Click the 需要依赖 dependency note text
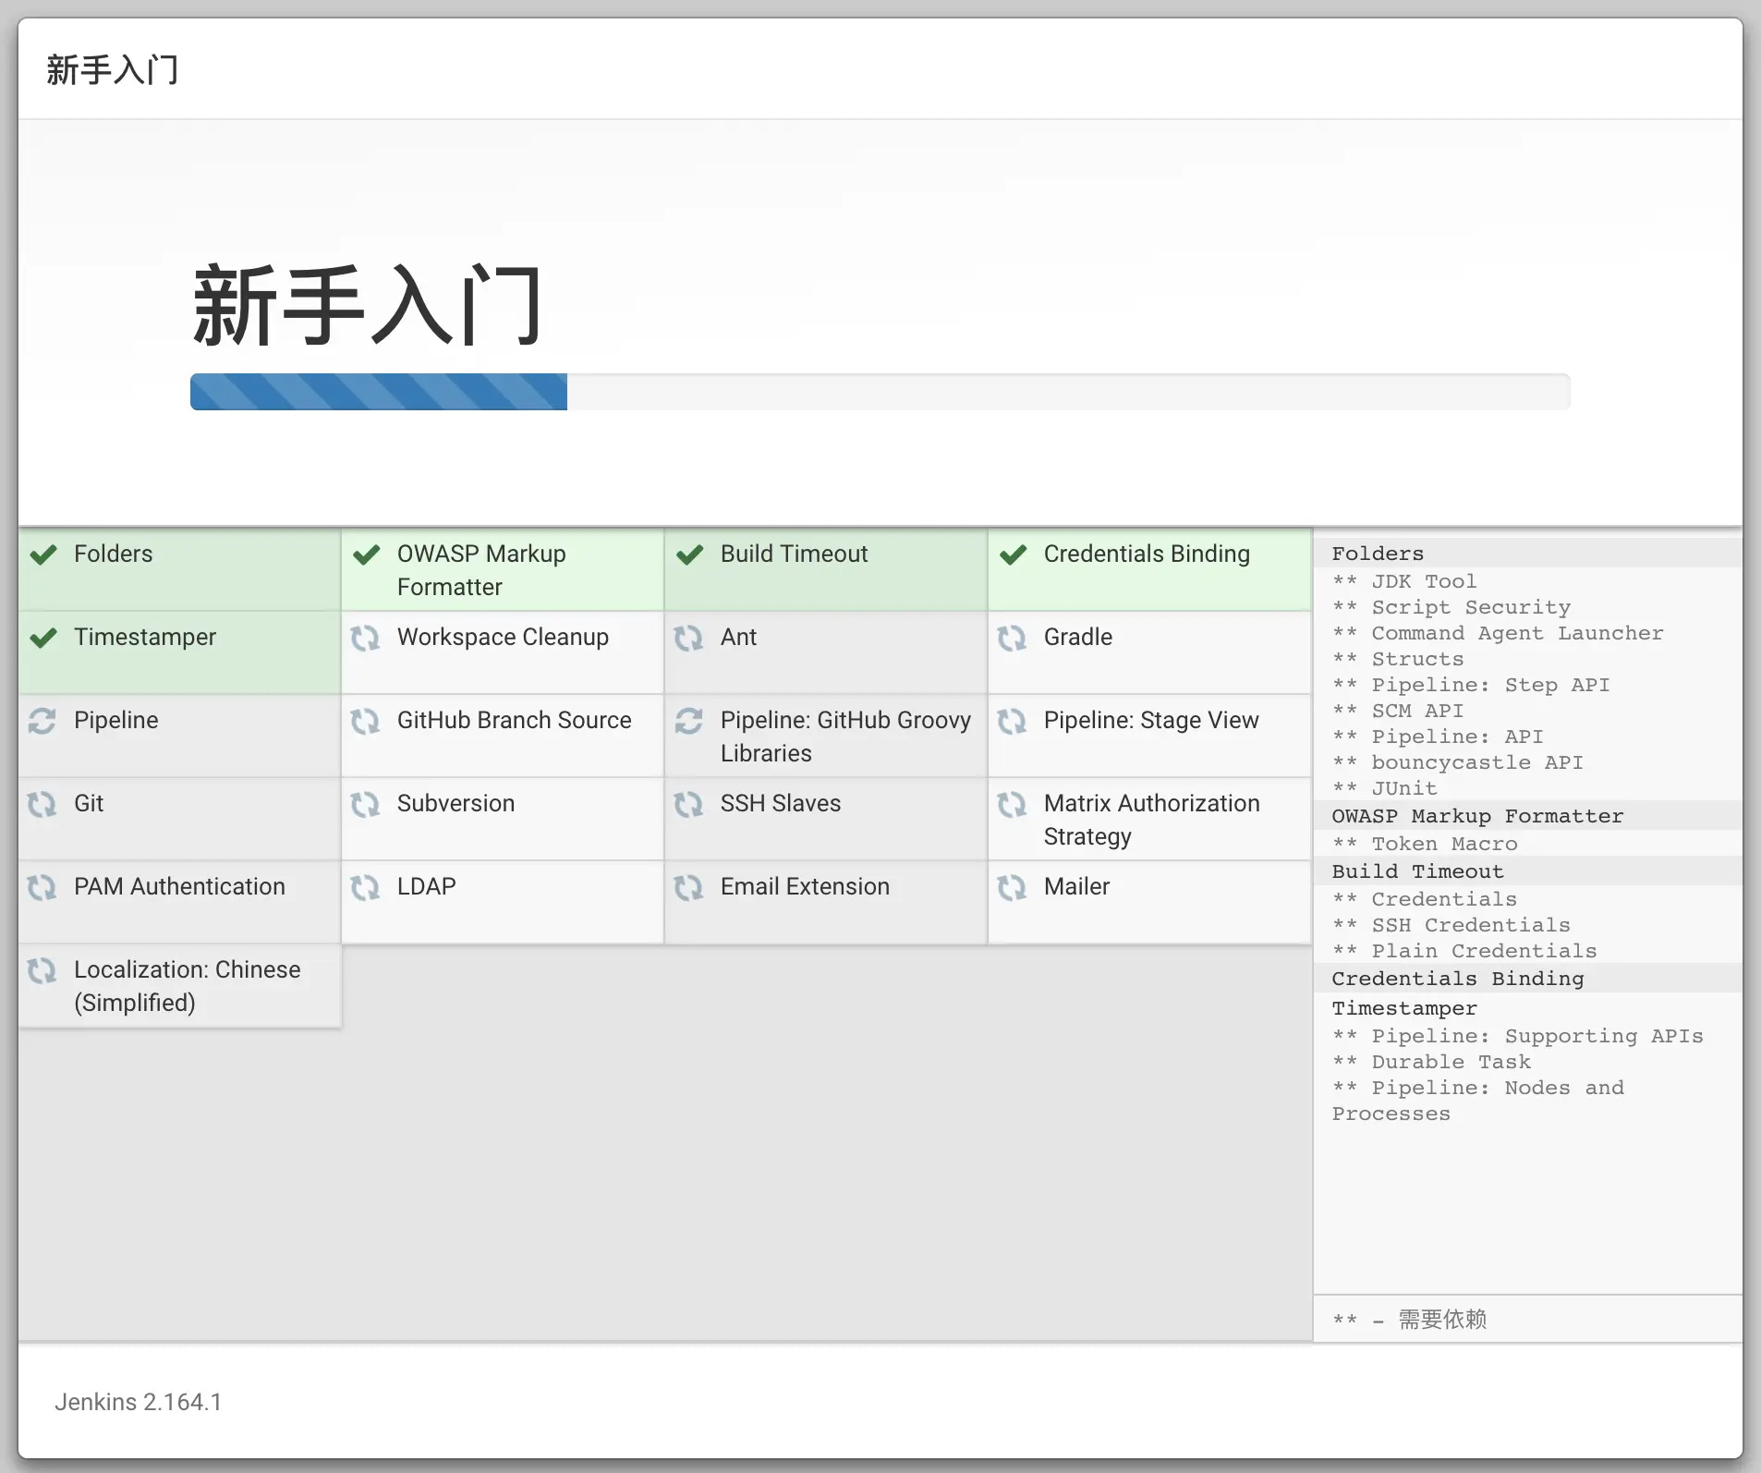 [x=1441, y=1320]
